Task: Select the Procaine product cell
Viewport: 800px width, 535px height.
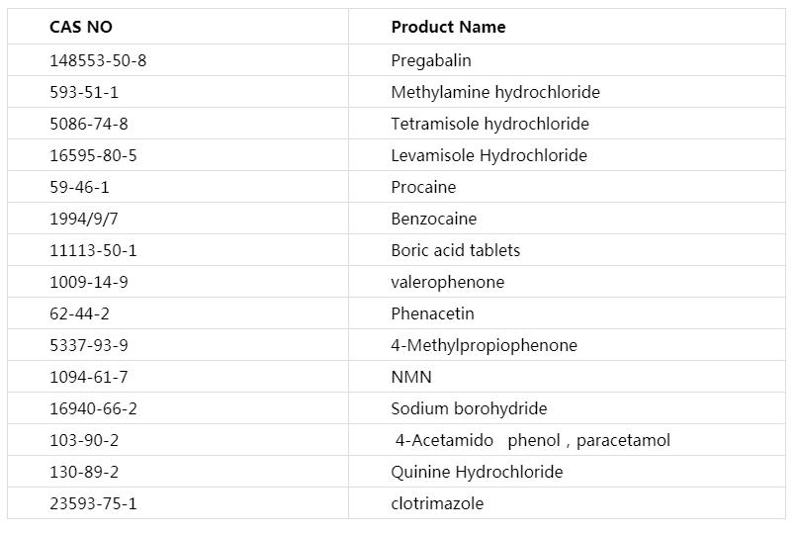Action: coord(423,187)
